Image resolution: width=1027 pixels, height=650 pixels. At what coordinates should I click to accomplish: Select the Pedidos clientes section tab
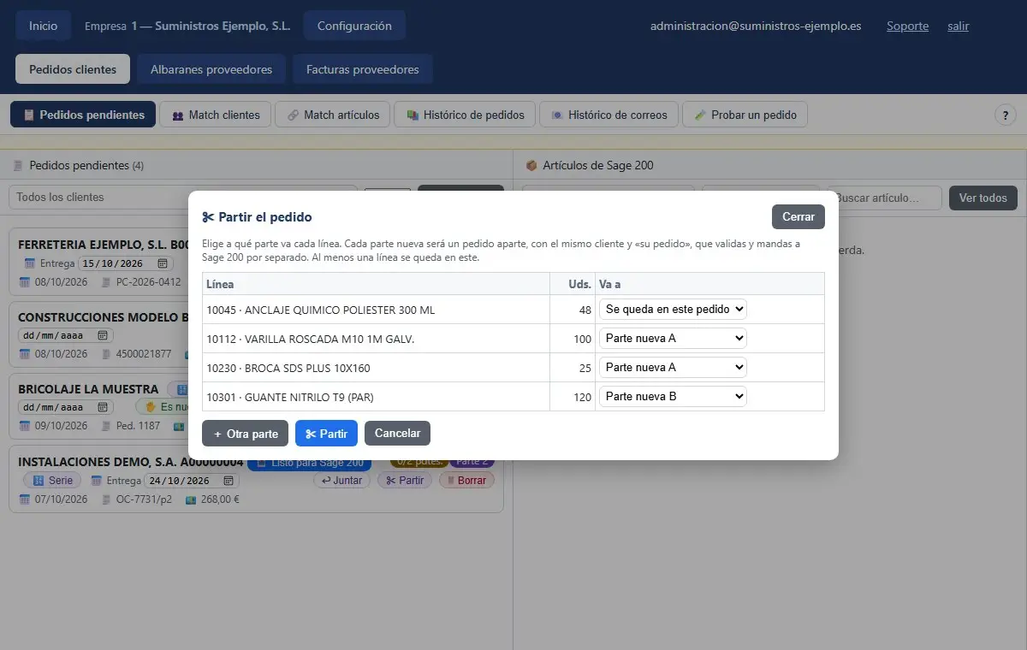click(x=73, y=69)
